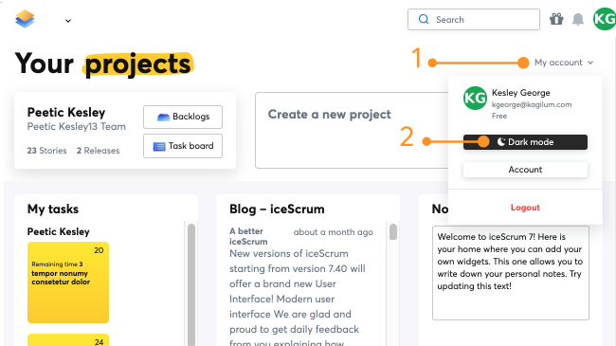Click the My tasks widget scrollbar
This screenshot has width=616, height=346.
191,283
